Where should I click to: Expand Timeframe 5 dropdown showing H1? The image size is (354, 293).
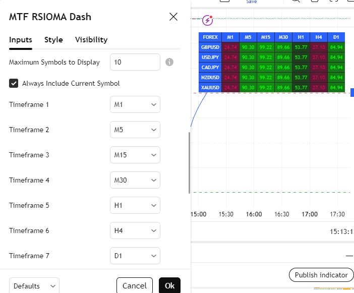(135, 205)
